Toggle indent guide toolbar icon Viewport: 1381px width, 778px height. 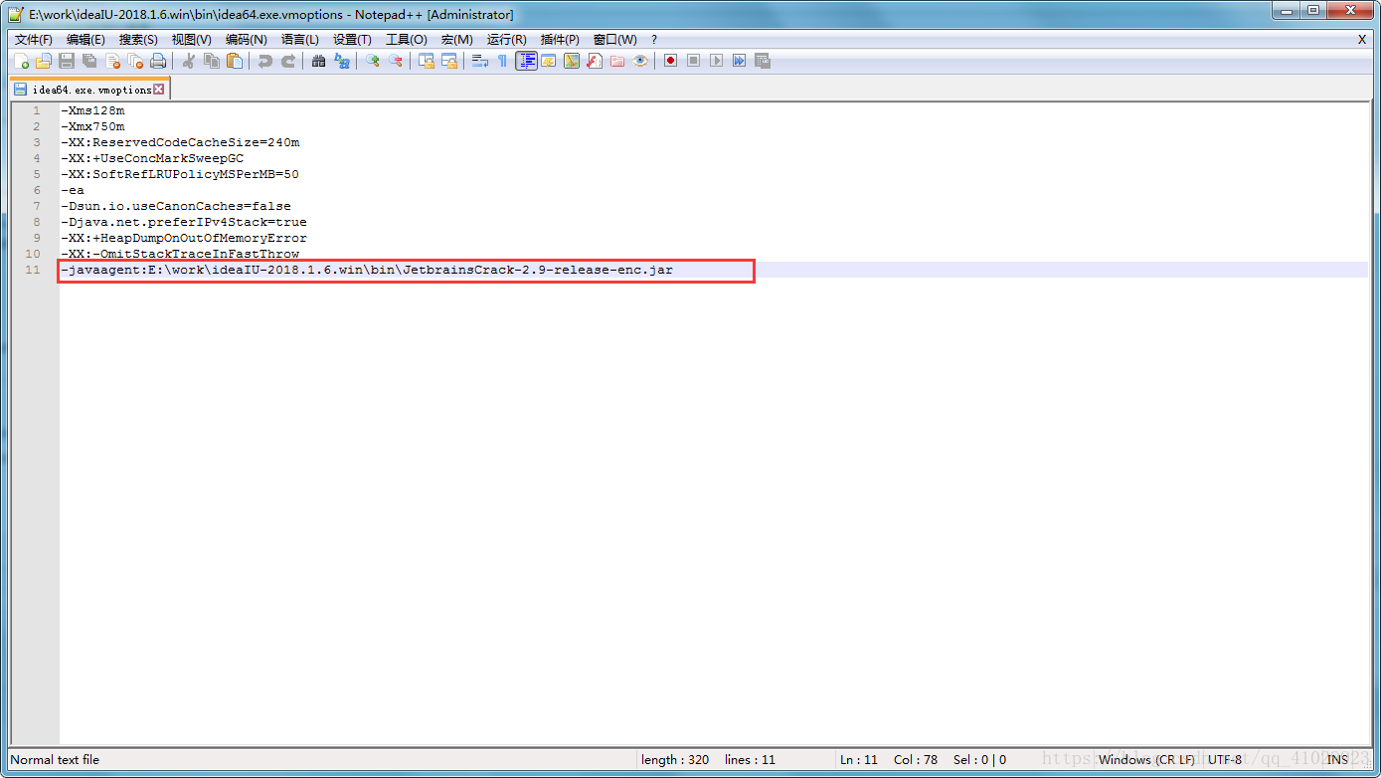527,61
